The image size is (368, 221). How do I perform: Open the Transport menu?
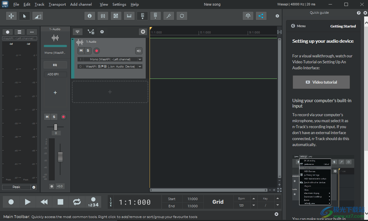click(x=57, y=4)
